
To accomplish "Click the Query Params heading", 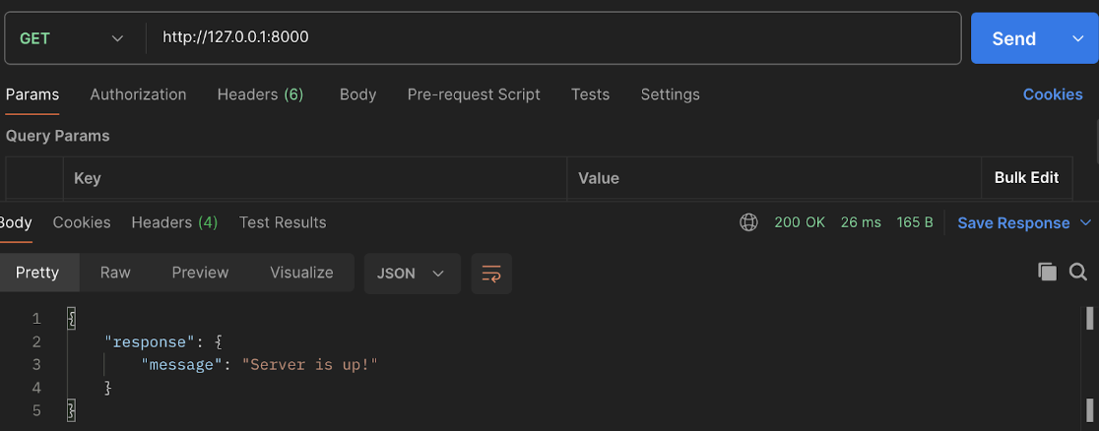I will [57, 136].
